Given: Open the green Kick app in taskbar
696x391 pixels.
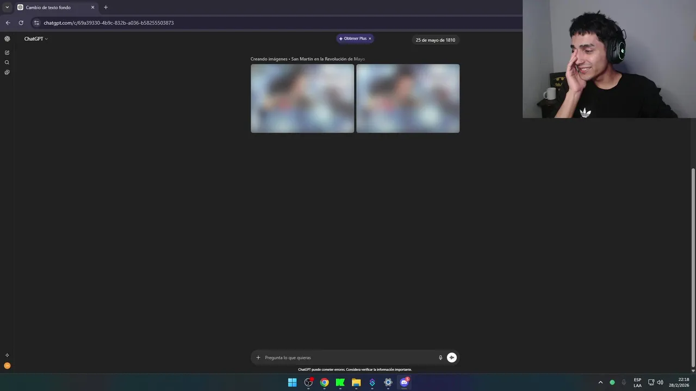Looking at the screenshot, I should 340,382.
